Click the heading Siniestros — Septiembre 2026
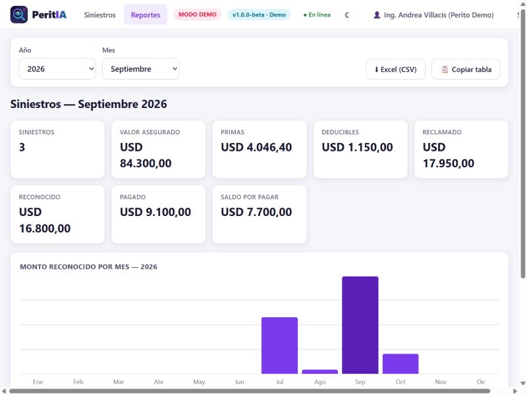527x395 pixels. click(x=88, y=104)
